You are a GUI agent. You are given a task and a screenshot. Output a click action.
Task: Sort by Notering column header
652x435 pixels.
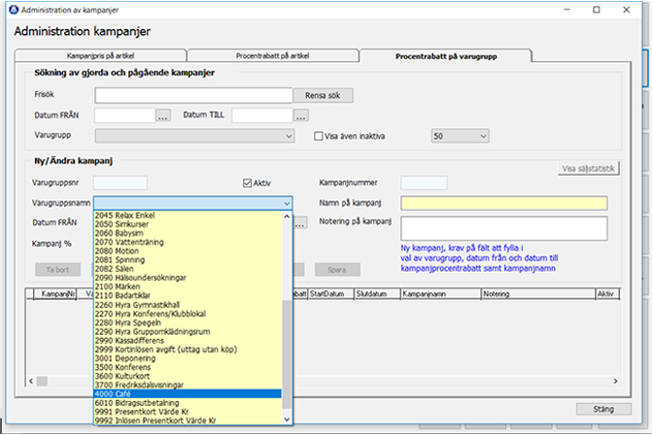point(538,294)
